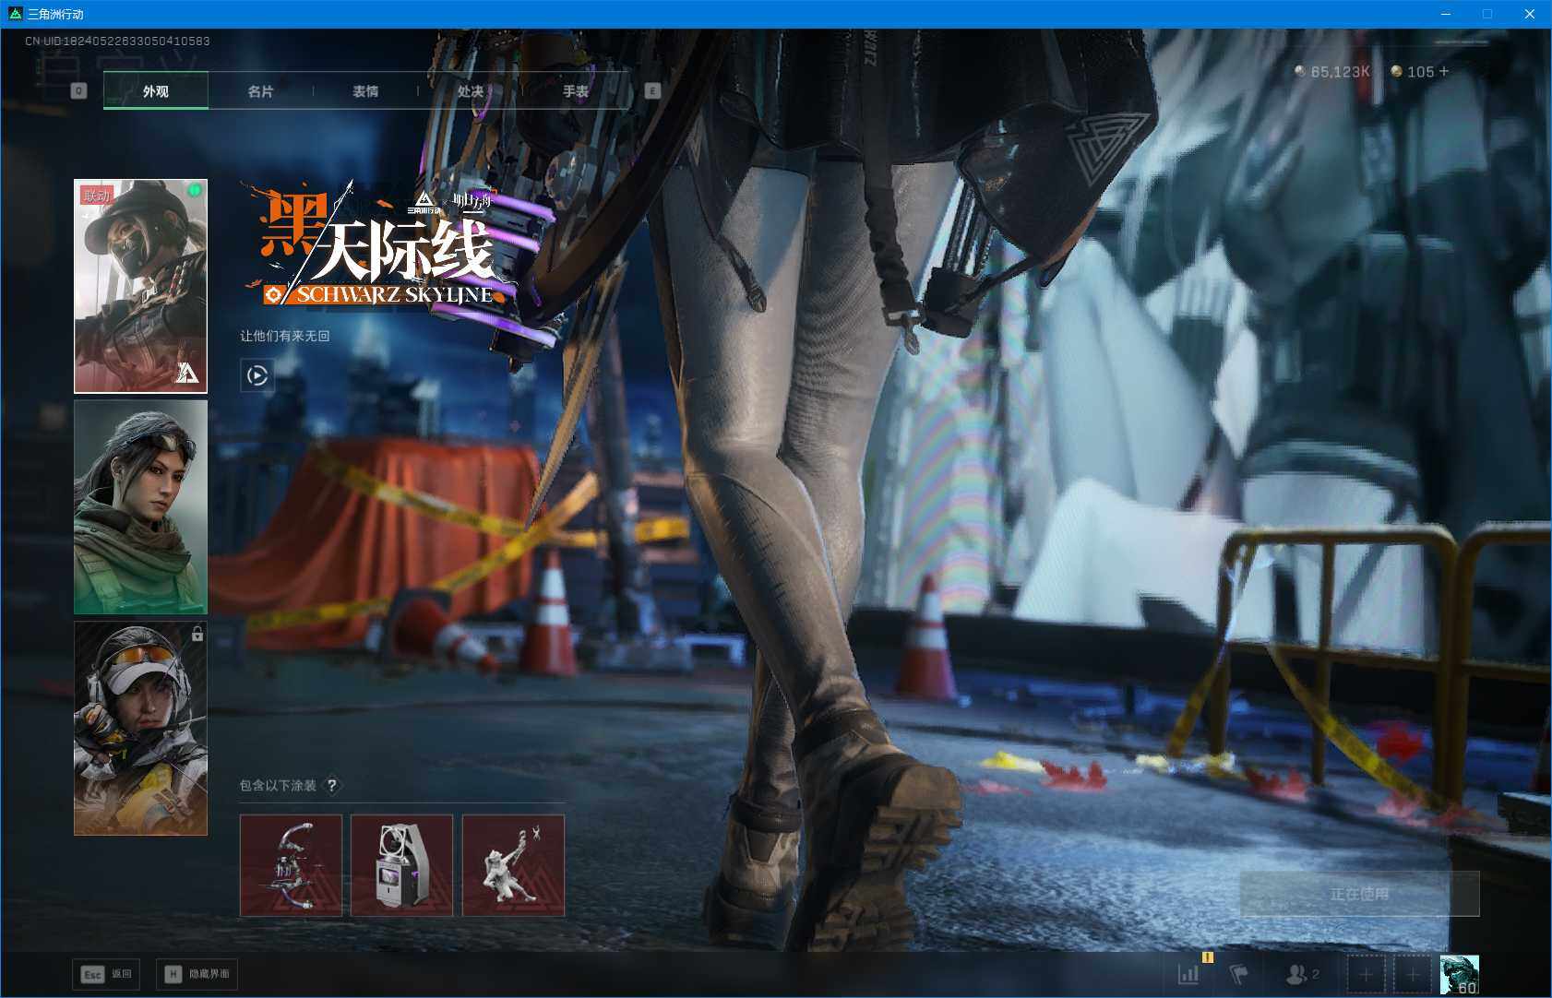This screenshot has height=998, width=1552.
Task: Preview the character pose action item
Action: coord(513,865)
